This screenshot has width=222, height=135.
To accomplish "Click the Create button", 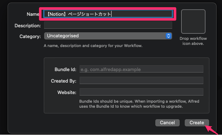I will [197, 123].
